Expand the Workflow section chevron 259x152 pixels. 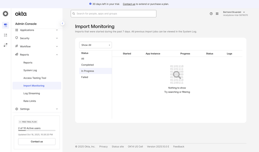coord(57,46)
